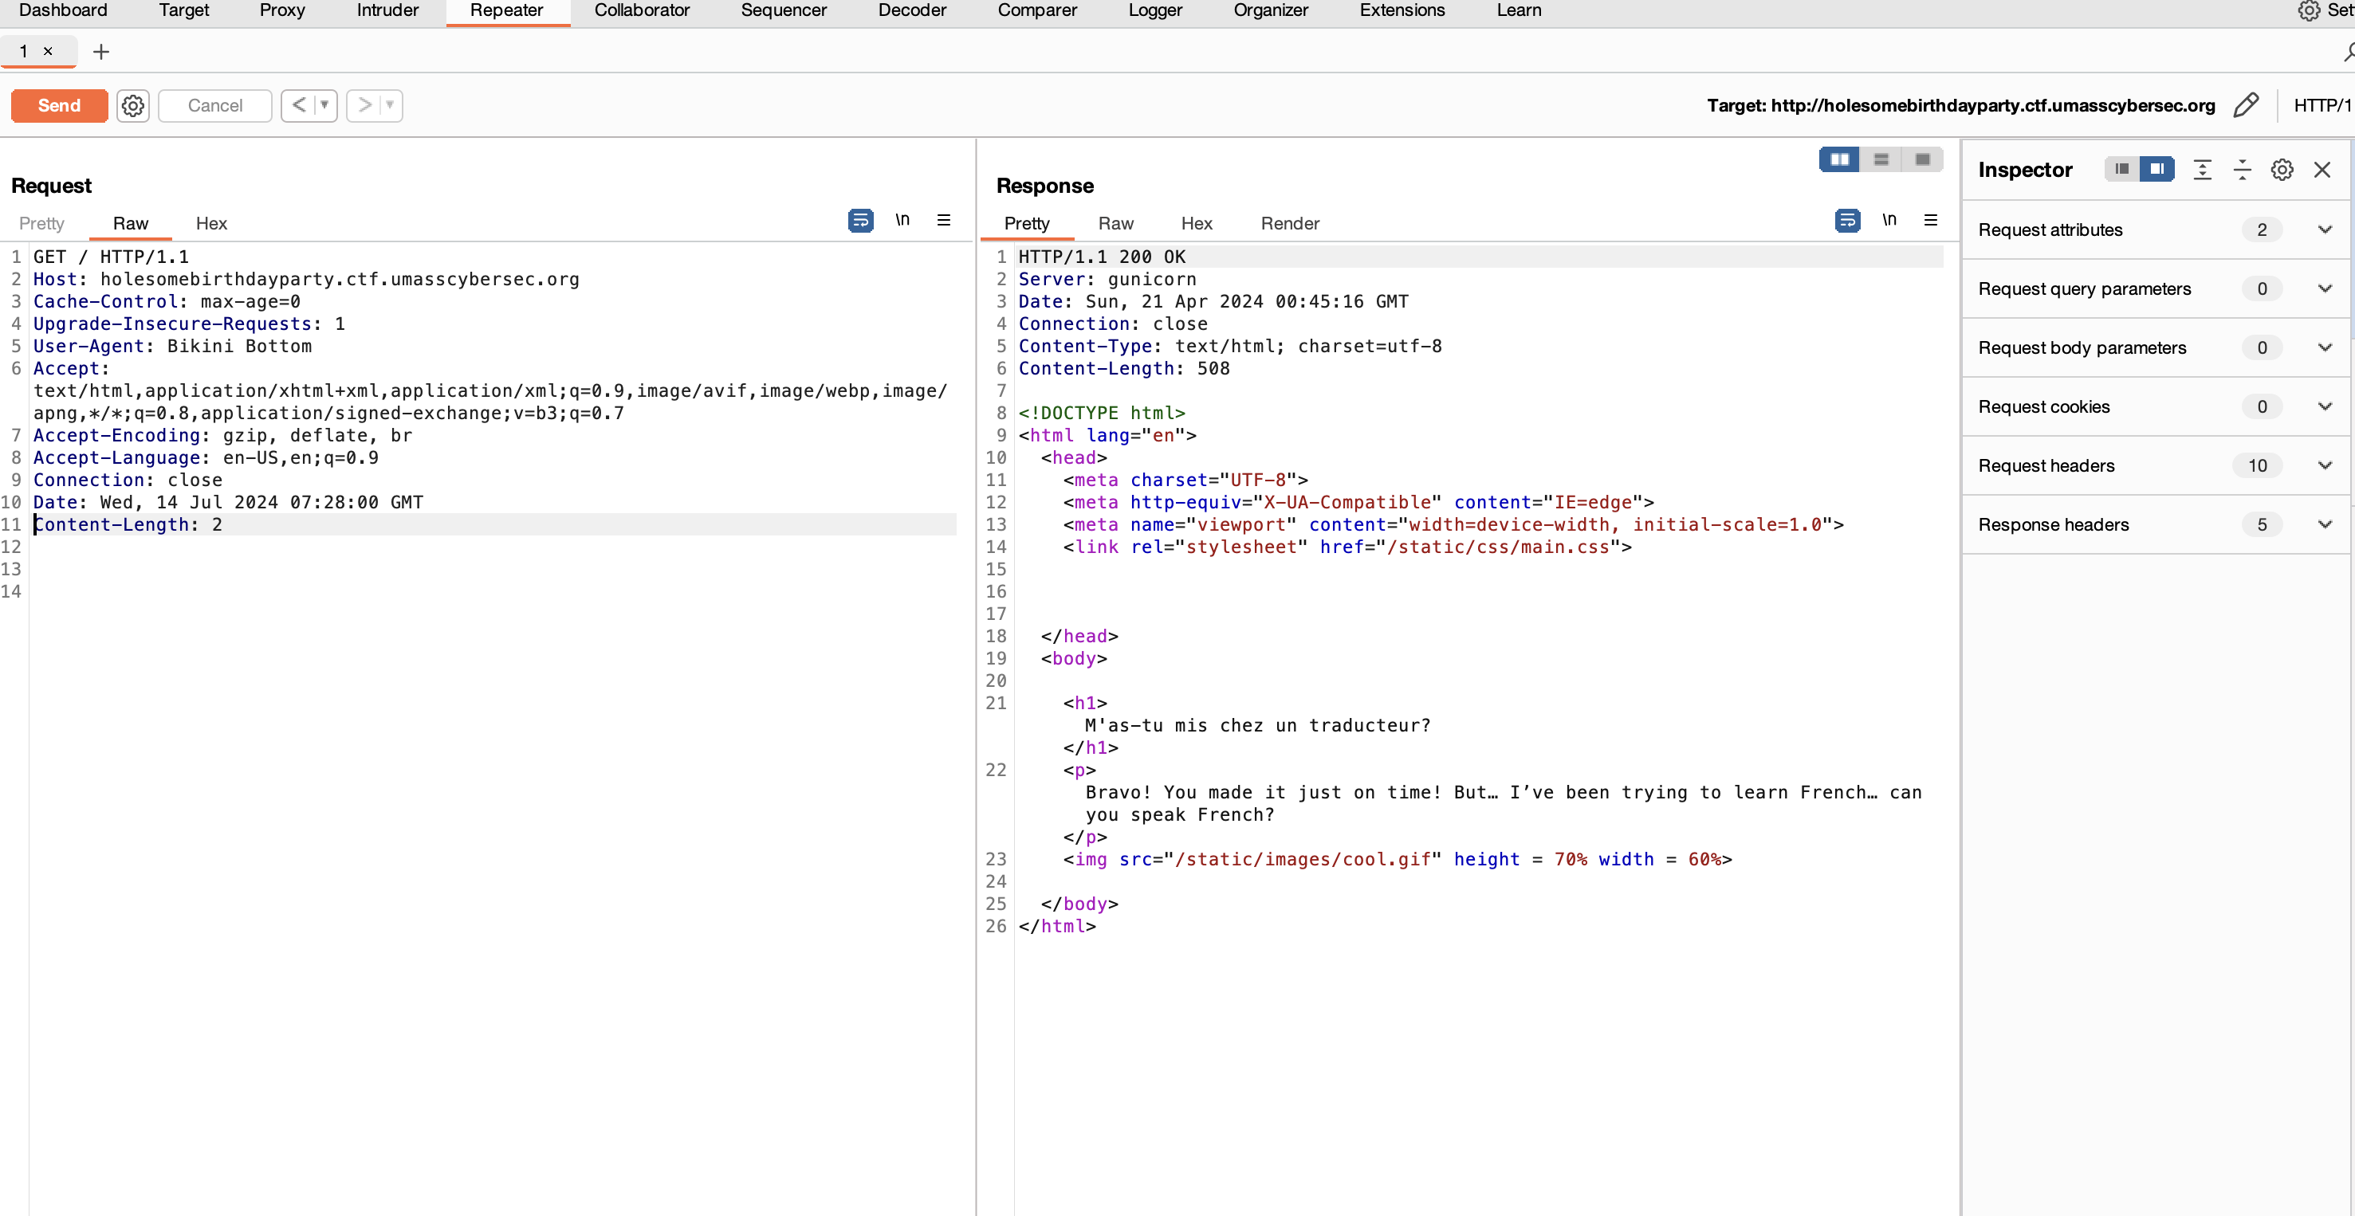
Task: Click the HTTP/1 protocol selector
Action: point(2322,105)
